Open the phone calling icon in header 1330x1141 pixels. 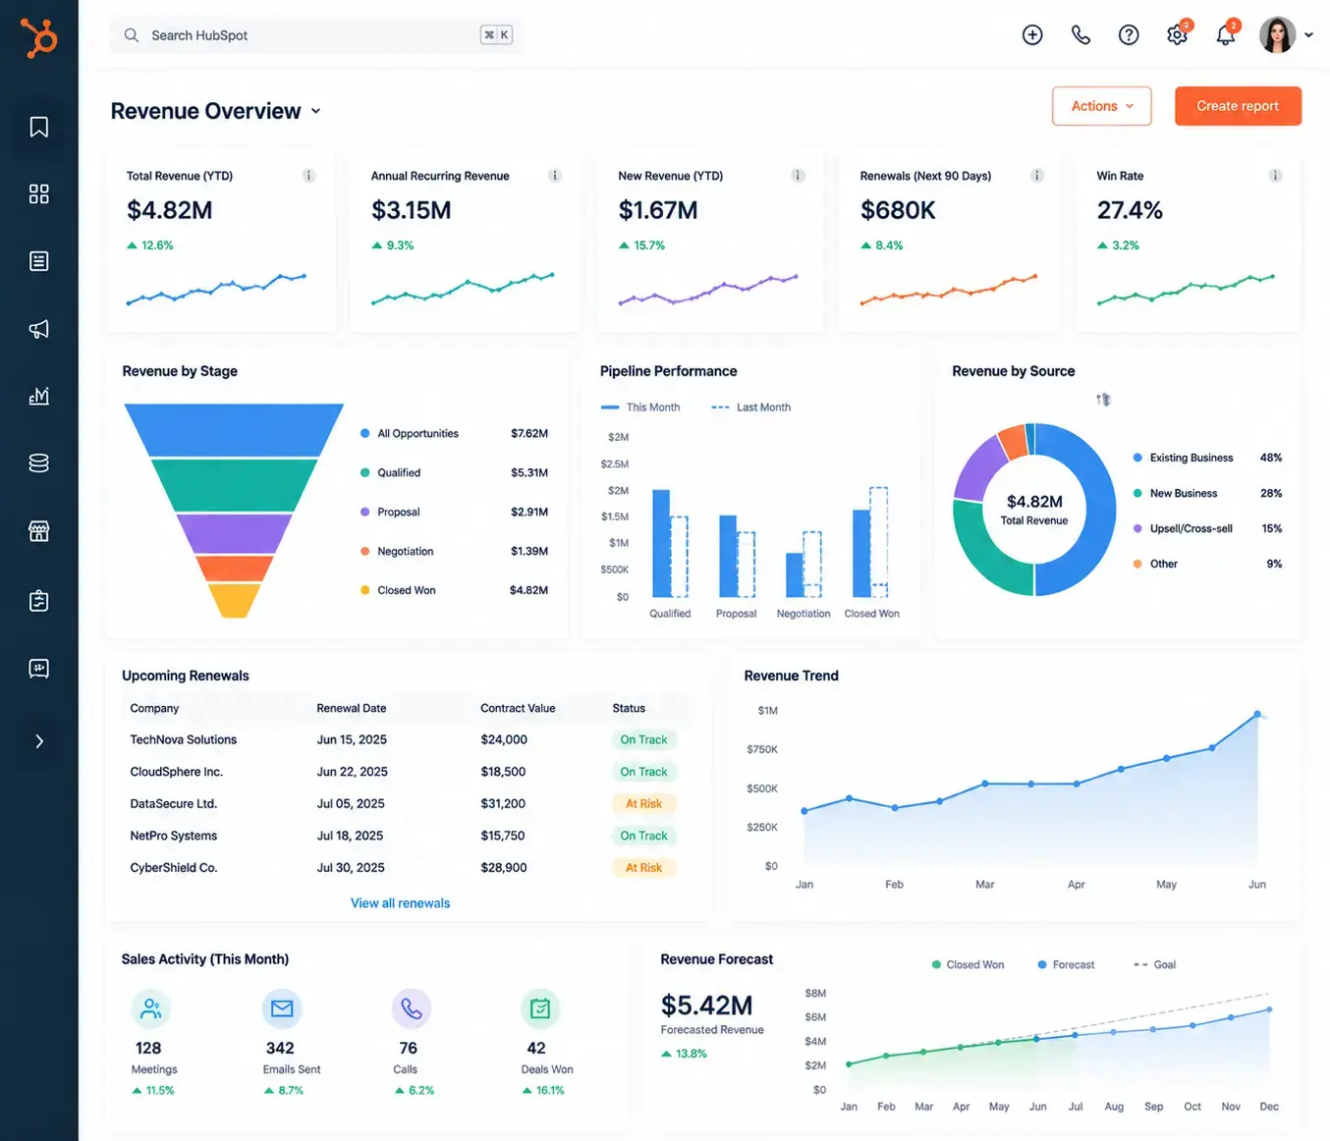click(1081, 35)
